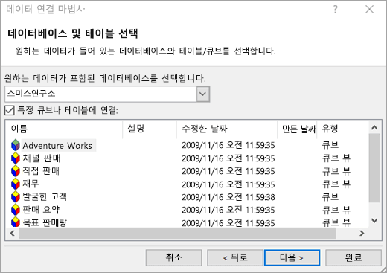This screenshot has height=273, width=387.
Task: Click the 스미스연구소 database combo box field
Action: pos(107,94)
